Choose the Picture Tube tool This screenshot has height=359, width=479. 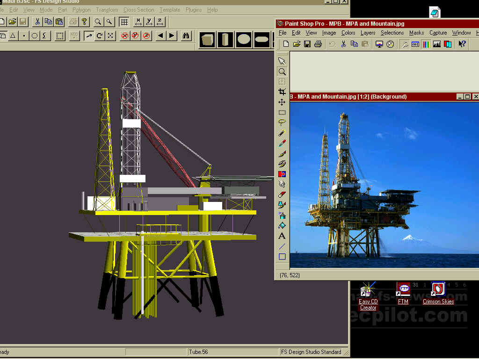(x=282, y=205)
